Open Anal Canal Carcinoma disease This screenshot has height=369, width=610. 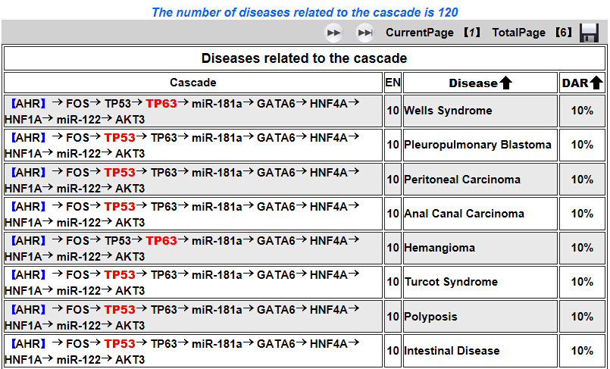[464, 214]
